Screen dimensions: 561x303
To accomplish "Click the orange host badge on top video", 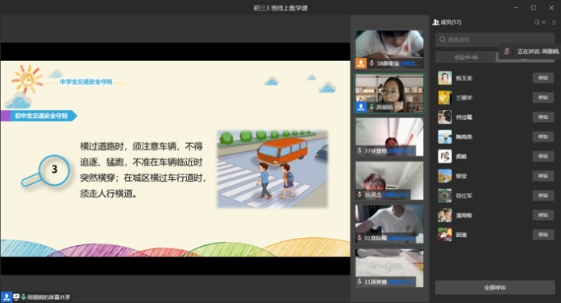I will (x=360, y=63).
